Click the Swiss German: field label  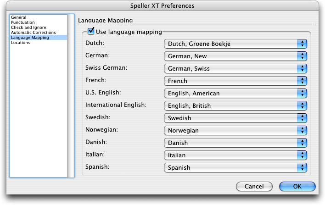tap(106, 68)
